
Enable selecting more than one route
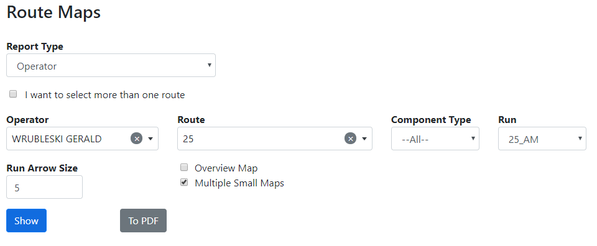[13, 94]
